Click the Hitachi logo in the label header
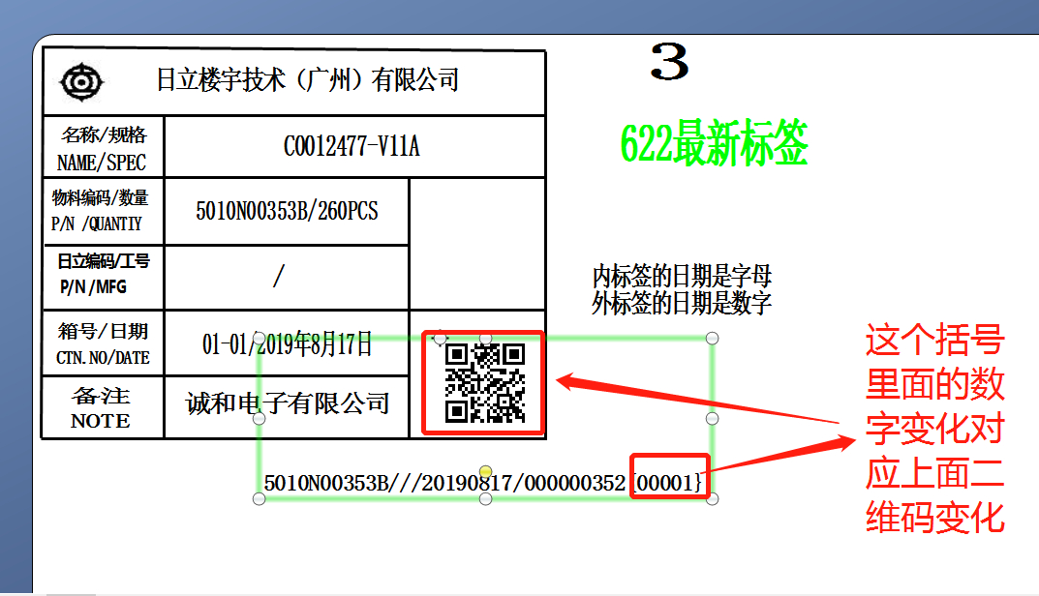This screenshot has height=596, width=1039. tap(81, 83)
